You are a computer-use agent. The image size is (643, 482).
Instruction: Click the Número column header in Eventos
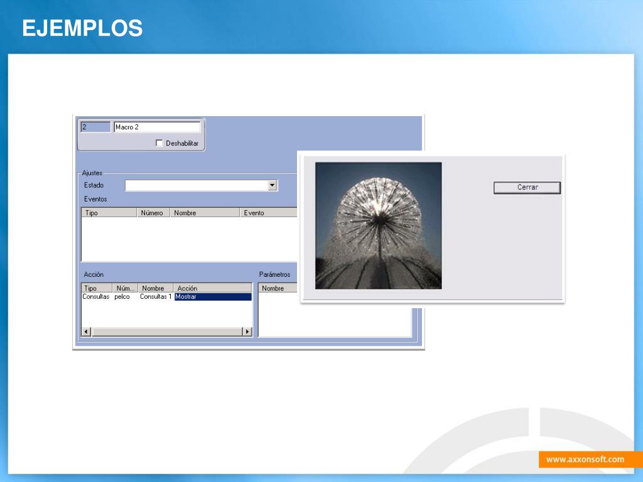(153, 213)
